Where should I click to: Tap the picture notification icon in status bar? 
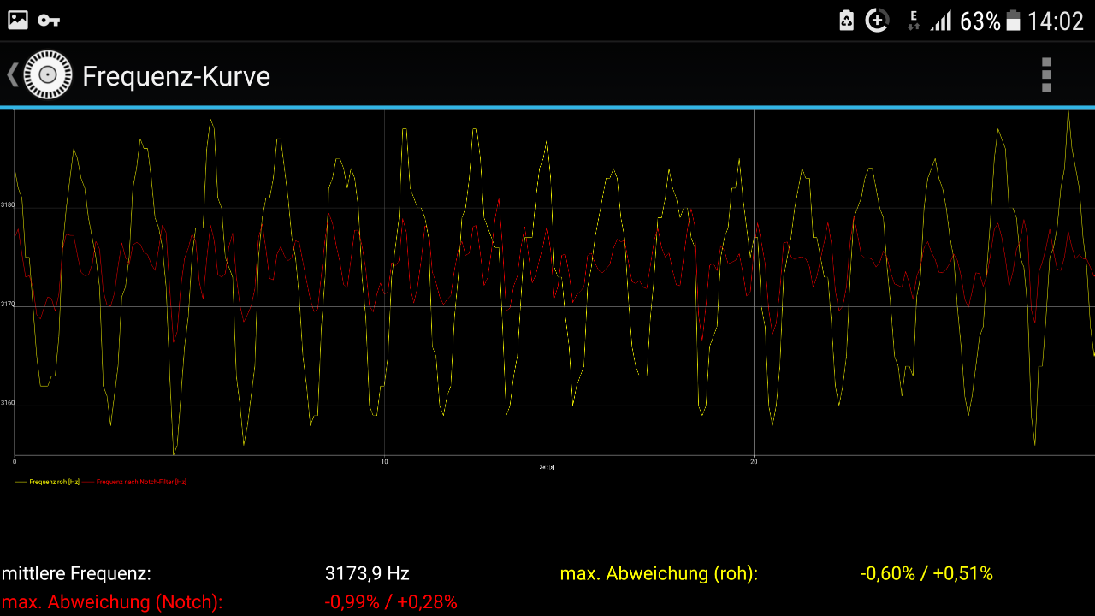coord(18,21)
